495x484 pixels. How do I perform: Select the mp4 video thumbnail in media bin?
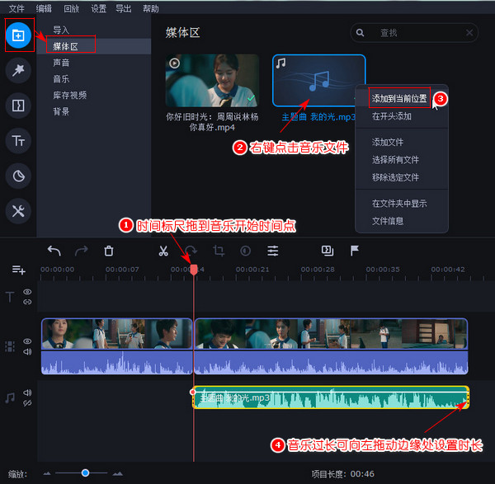pos(212,81)
